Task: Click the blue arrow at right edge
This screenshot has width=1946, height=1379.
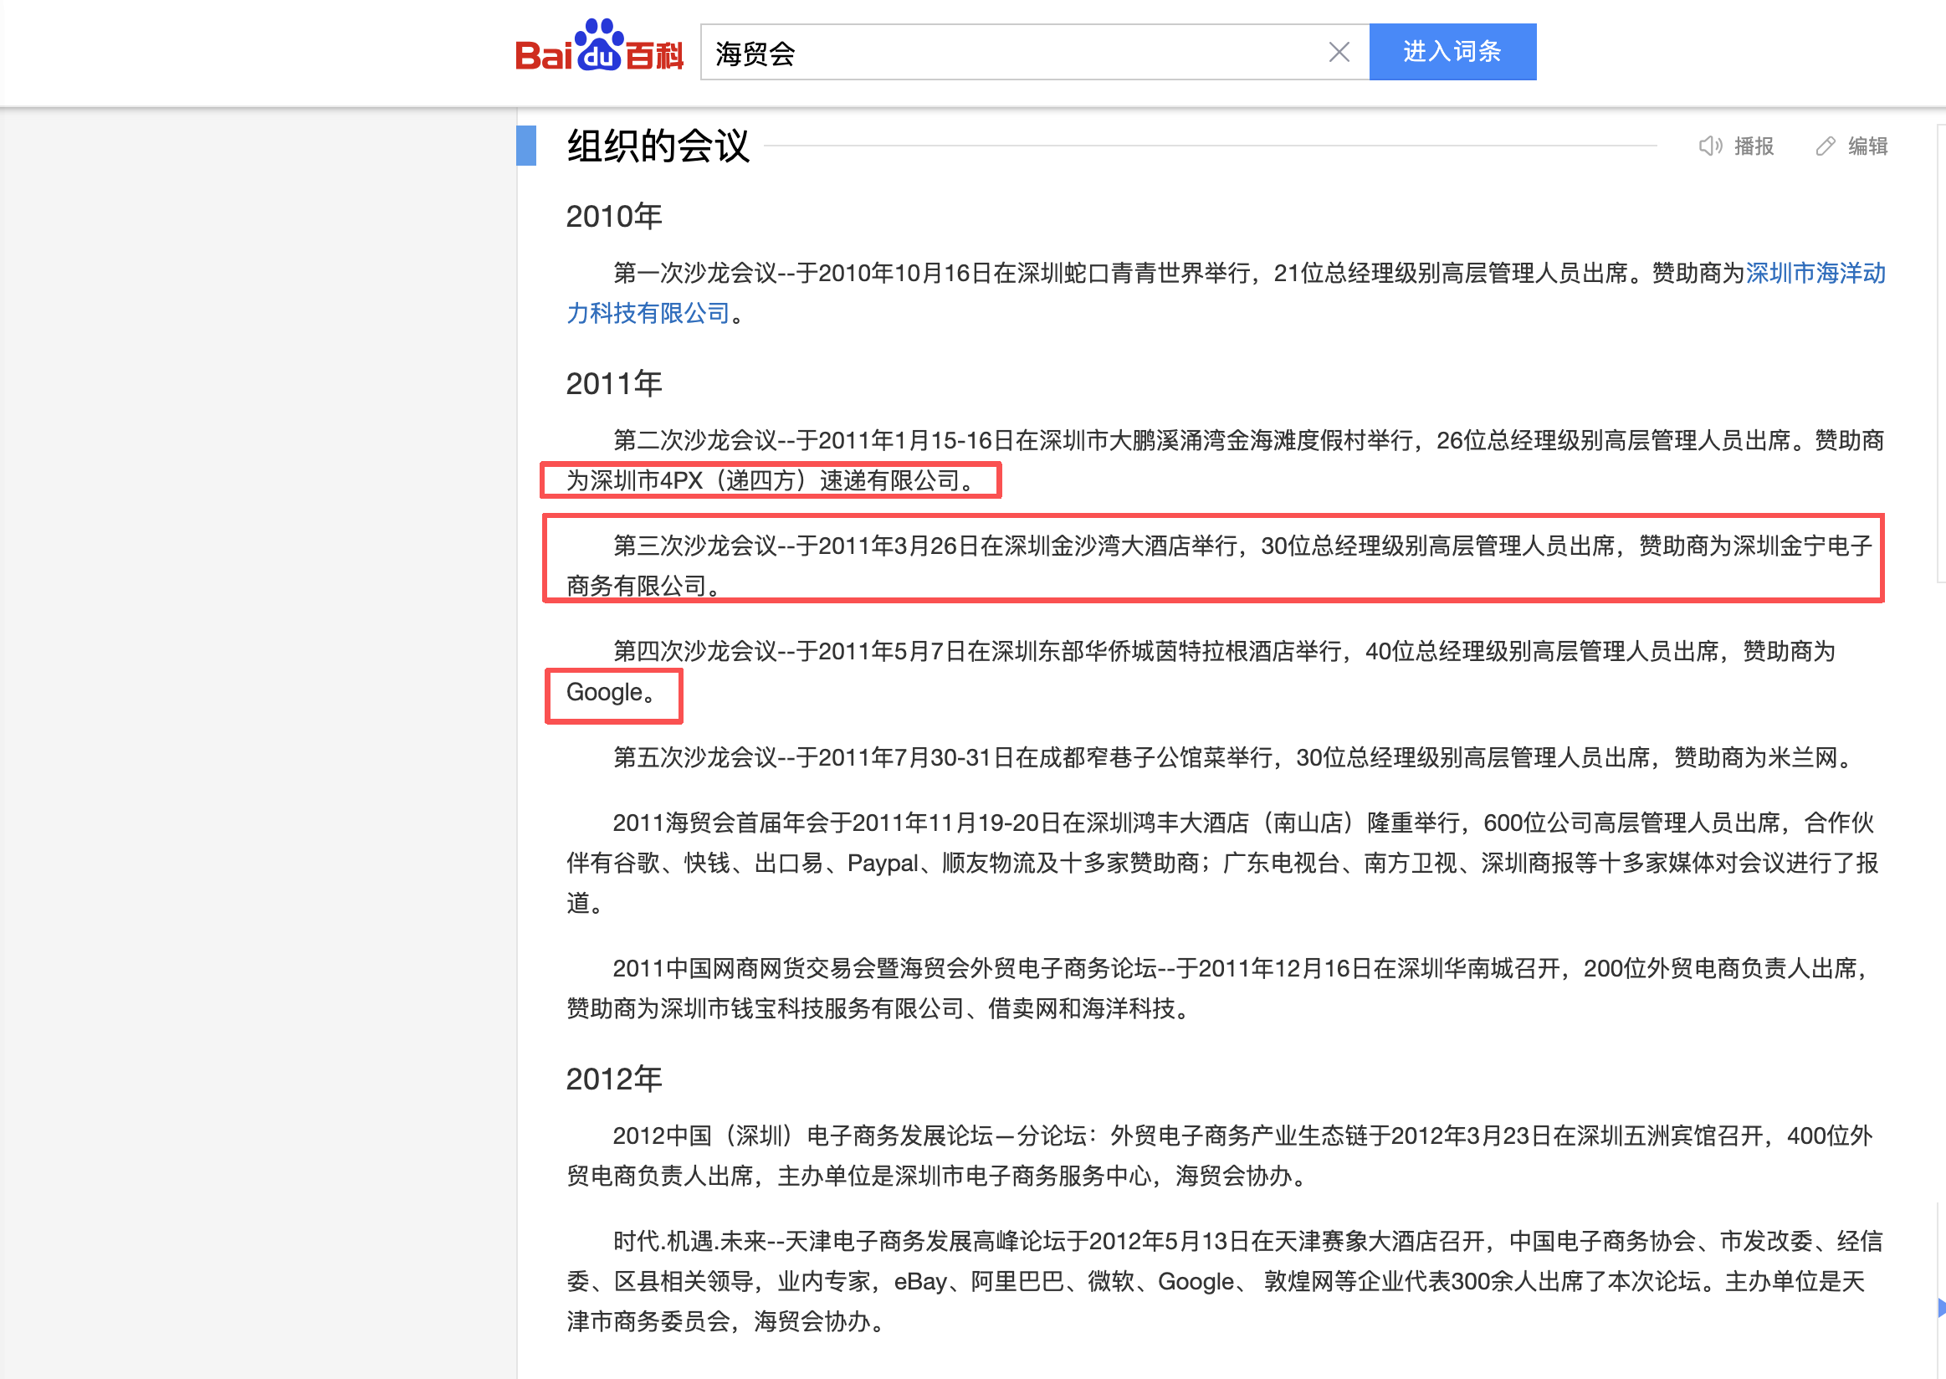Action: click(x=1940, y=1308)
